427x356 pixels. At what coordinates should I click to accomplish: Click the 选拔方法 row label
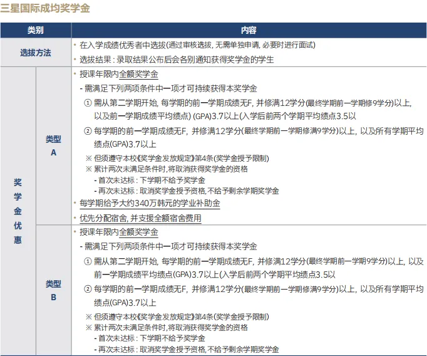pyautogui.click(x=36, y=53)
